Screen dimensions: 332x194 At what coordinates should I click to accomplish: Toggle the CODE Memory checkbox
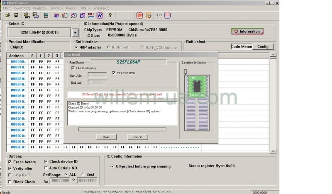(x=73, y=68)
